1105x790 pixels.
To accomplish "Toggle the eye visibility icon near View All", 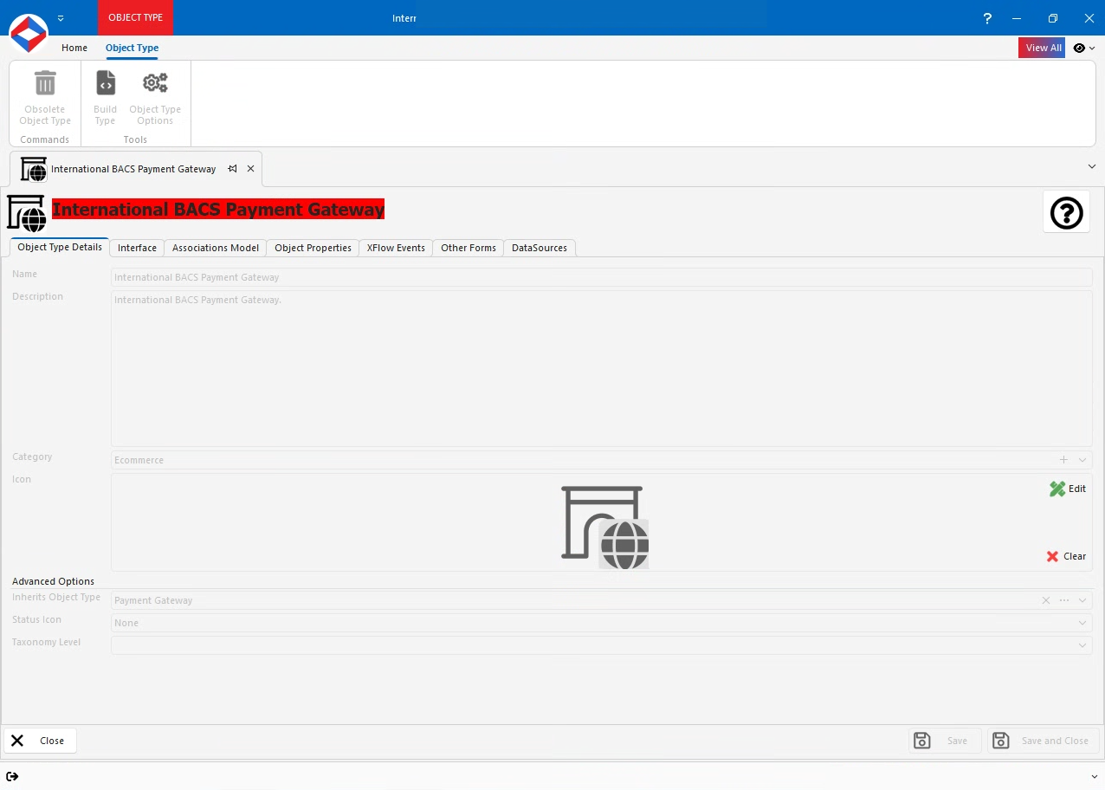I will pos(1078,48).
